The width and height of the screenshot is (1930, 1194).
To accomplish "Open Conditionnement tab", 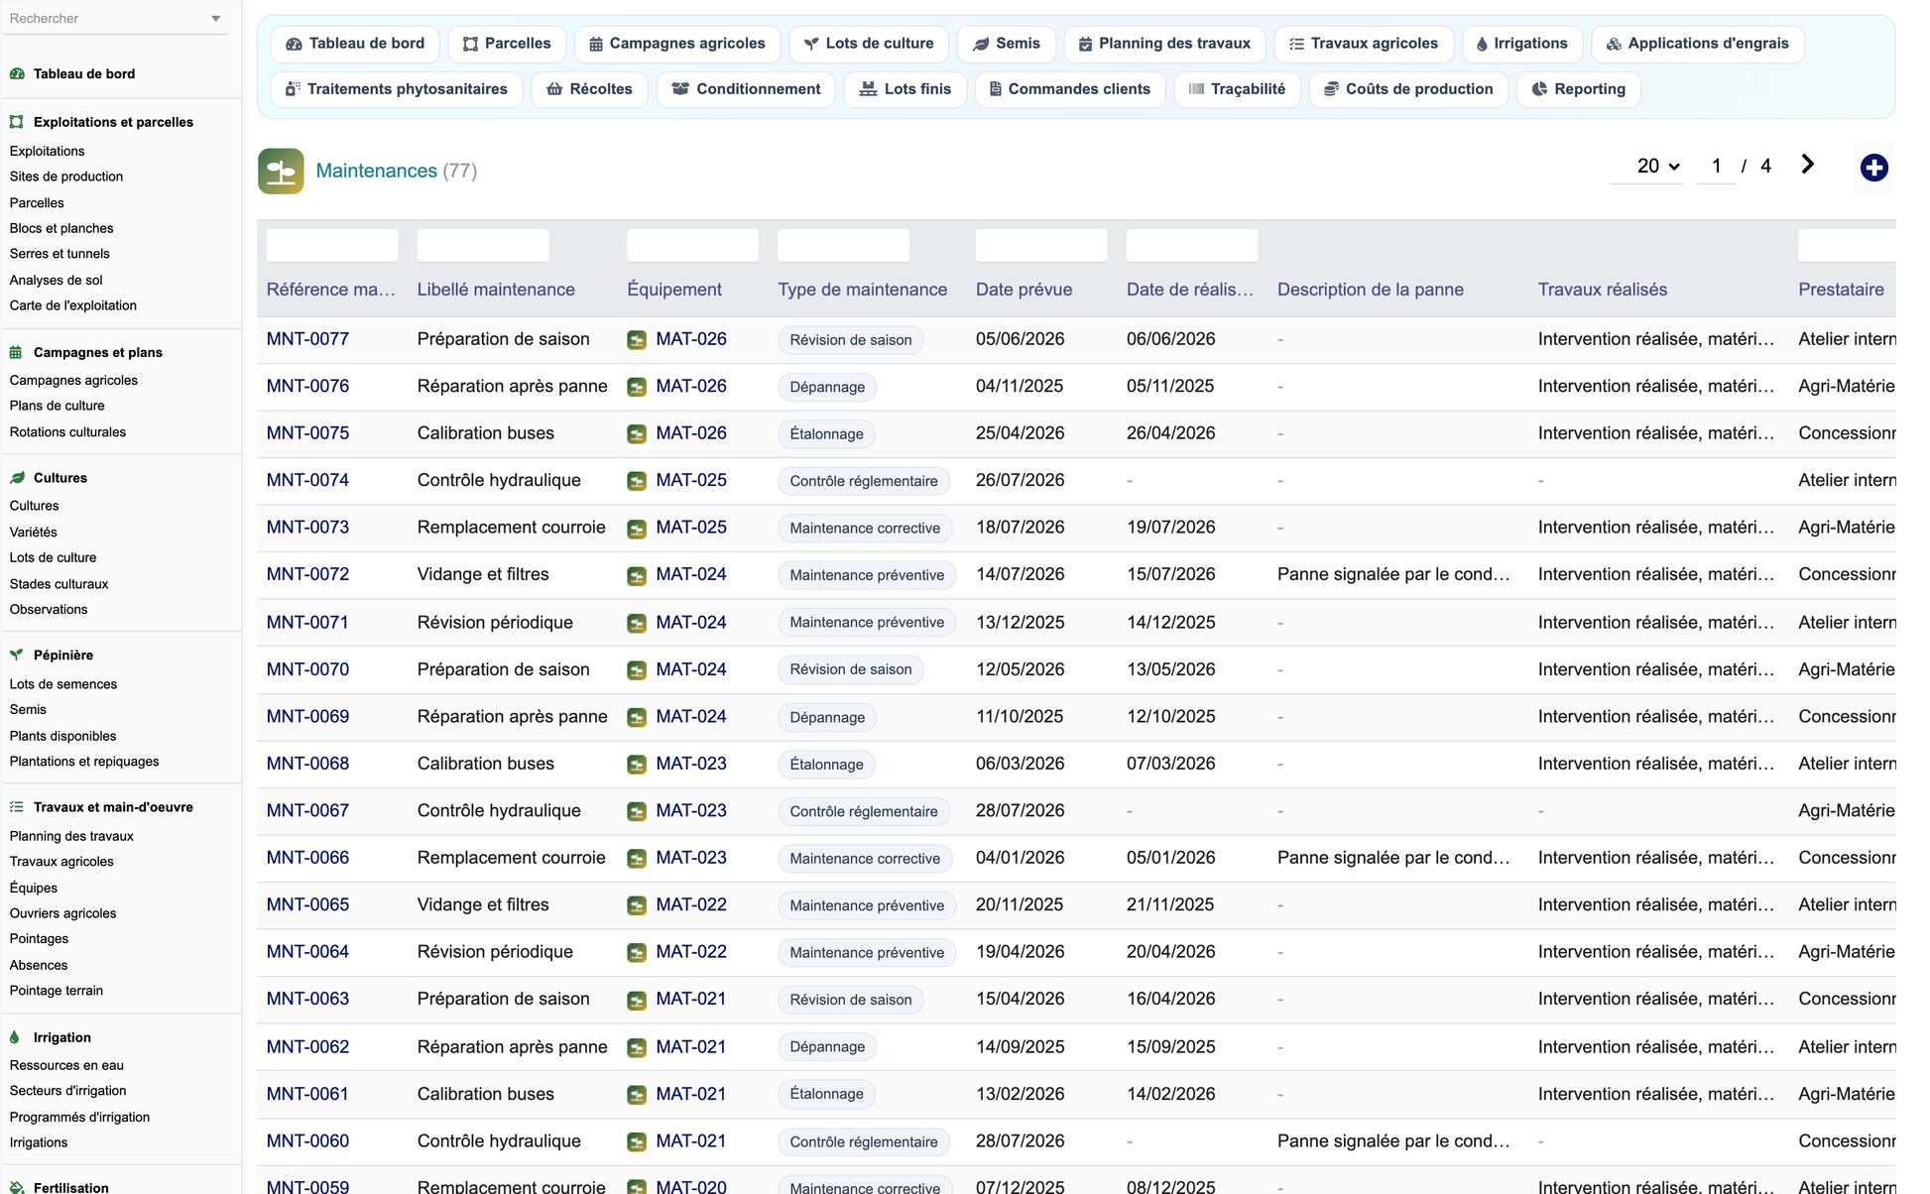I will (x=746, y=89).
